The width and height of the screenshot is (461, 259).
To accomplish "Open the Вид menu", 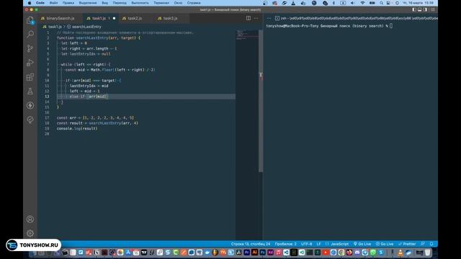I will pyautogui.click(x=104, y=3).
